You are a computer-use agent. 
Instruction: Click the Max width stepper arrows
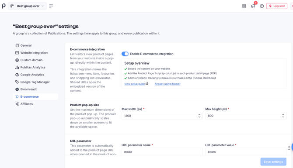point(199,116)
